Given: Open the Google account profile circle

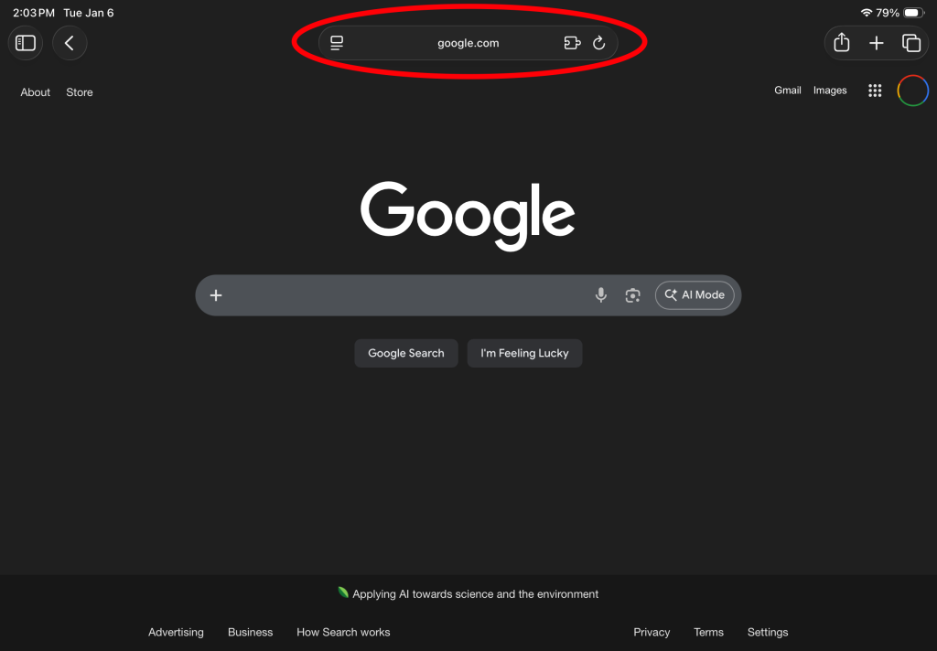Looking at the screenshot, I should (x=912, y=91).
